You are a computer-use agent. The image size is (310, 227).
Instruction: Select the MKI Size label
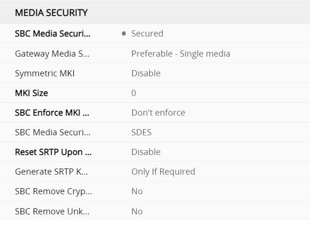(x=31, y=93)
